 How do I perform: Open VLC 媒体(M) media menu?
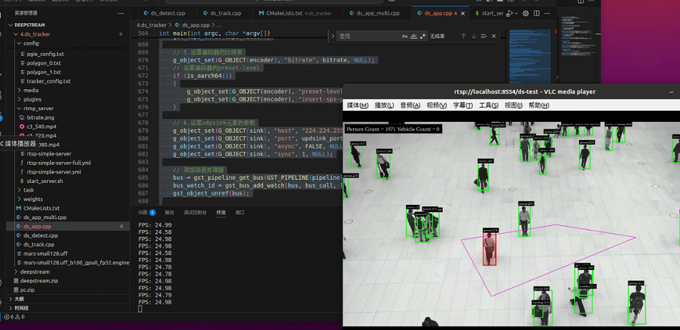(357, 105)
